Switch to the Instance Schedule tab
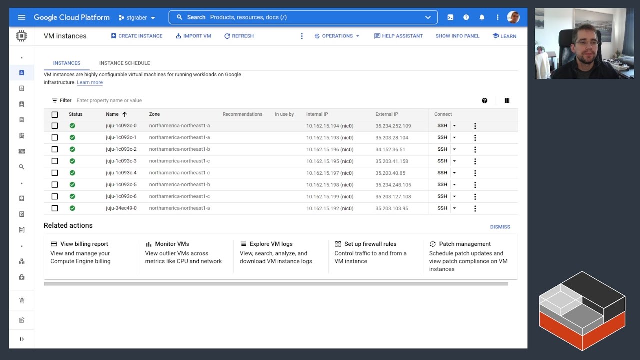The width and height of the screenshot is (640, 360). click(x=124, y=63)
